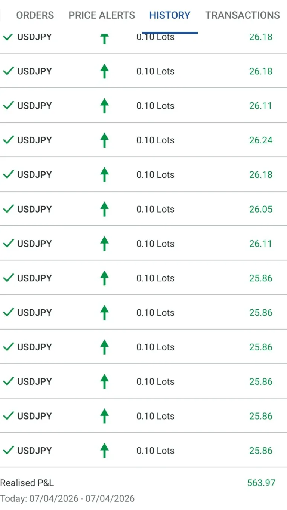The image size is (287, 510).
Task: Click the arrow in the row between 26.24 and 26.05
Action: coord(105,175)
